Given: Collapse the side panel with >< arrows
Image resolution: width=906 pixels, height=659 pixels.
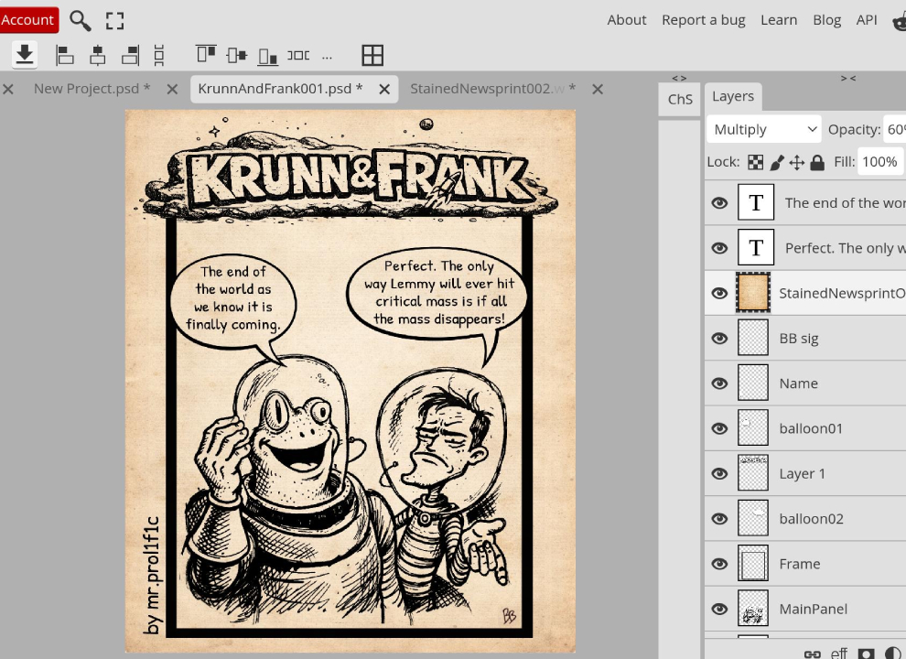Looking at the screenshot, I should [848, 79].
